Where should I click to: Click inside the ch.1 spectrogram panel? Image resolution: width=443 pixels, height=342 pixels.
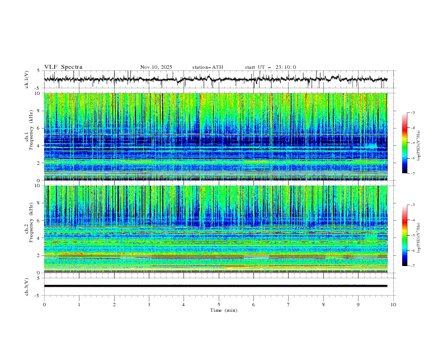coord(216,136)
